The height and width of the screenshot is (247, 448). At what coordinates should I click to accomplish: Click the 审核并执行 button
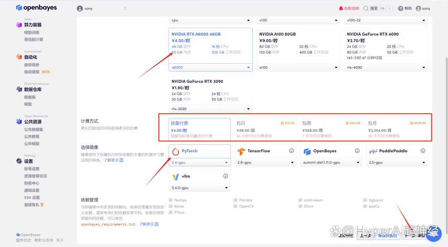(x=388, y=235)
